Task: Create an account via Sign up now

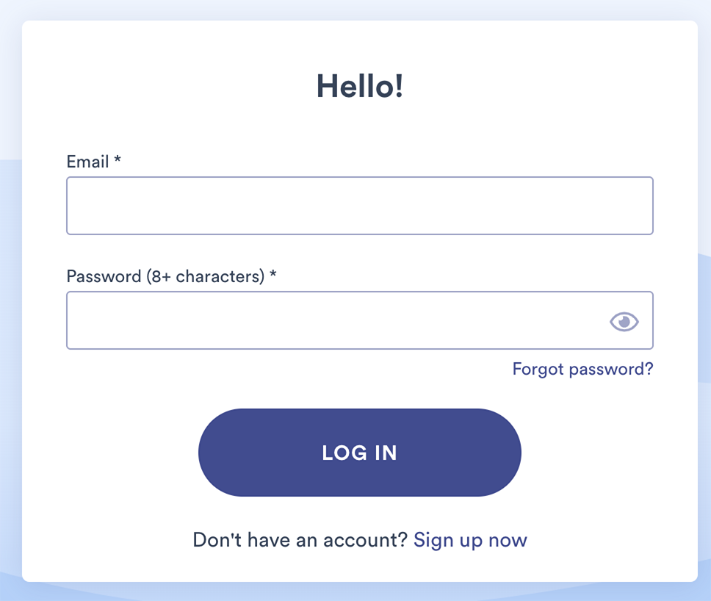Action: coord(470,540)
